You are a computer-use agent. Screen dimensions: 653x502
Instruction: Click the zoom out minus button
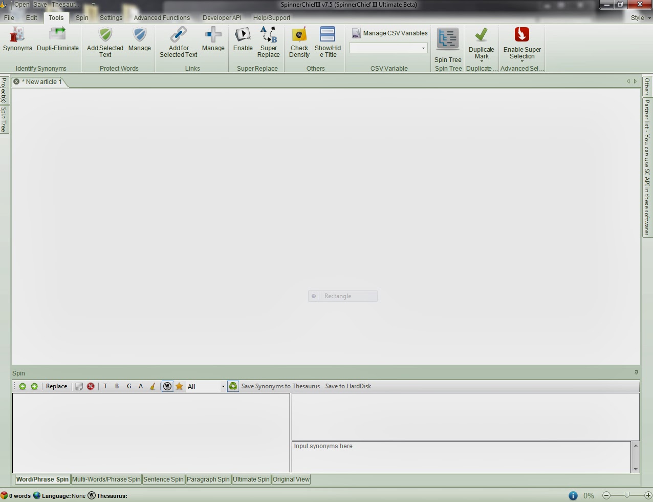coord(606,495)
